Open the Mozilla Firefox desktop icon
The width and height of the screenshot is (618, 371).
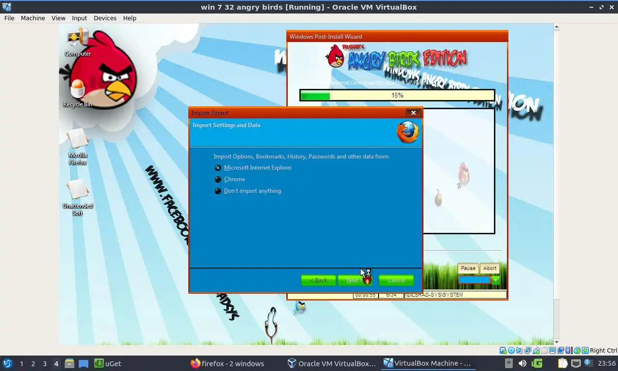78,147
